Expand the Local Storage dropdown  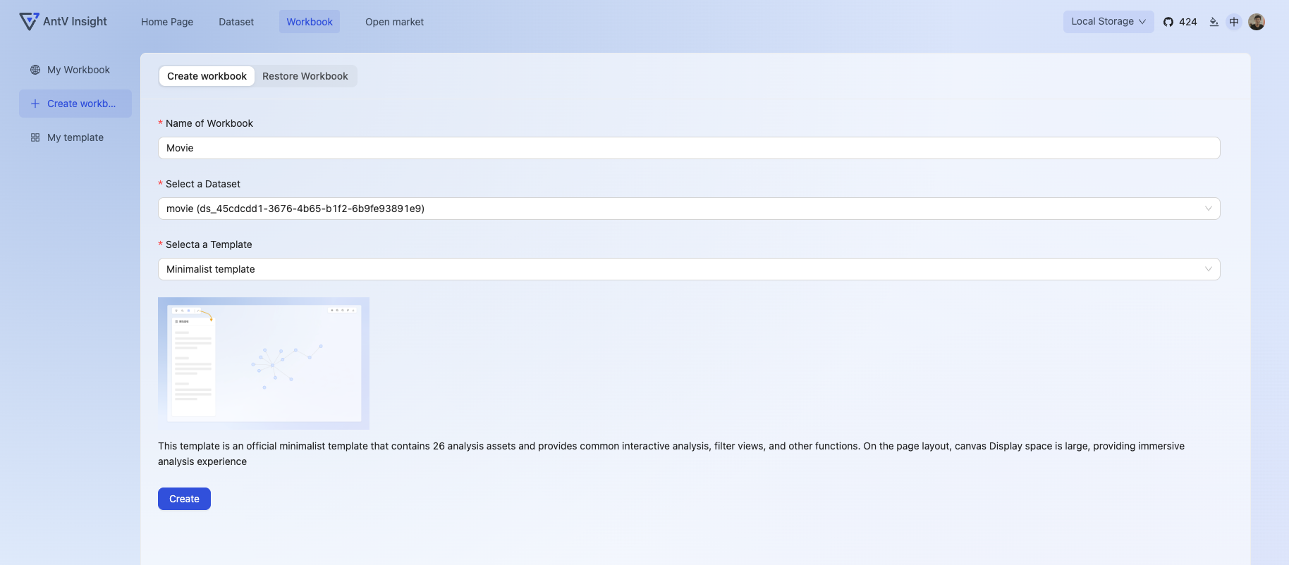(1108, 22)
